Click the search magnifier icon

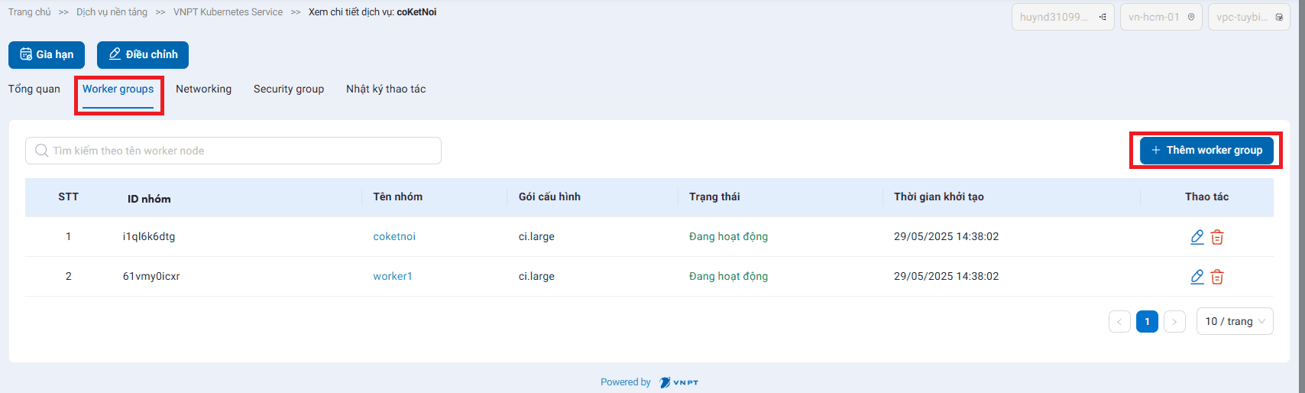(42, 151)
